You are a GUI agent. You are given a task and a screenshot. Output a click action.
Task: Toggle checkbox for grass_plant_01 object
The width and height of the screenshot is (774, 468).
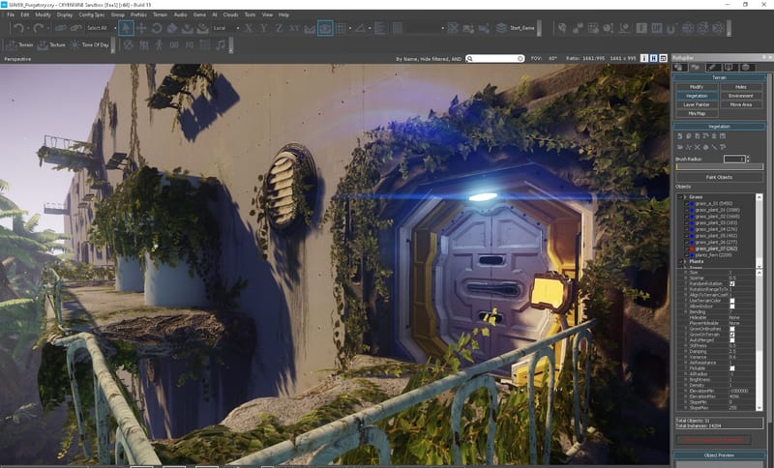[687, 210]
